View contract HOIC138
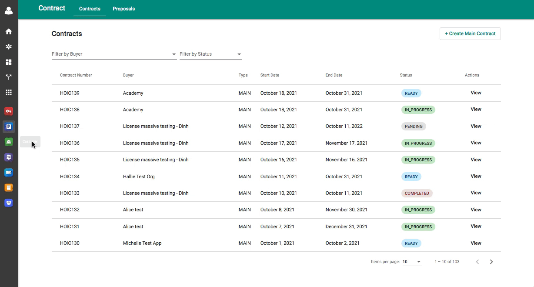The image size is (534, 287). 476,109
